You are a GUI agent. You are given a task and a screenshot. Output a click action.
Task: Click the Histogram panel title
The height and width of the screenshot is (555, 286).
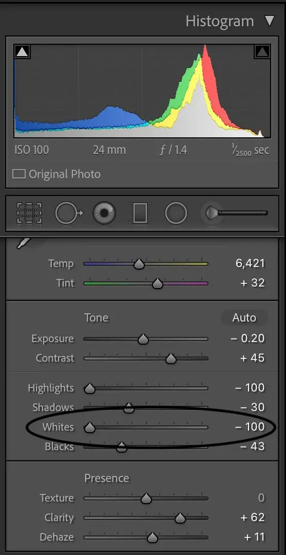pyautogui.click(x=220, y=21)
